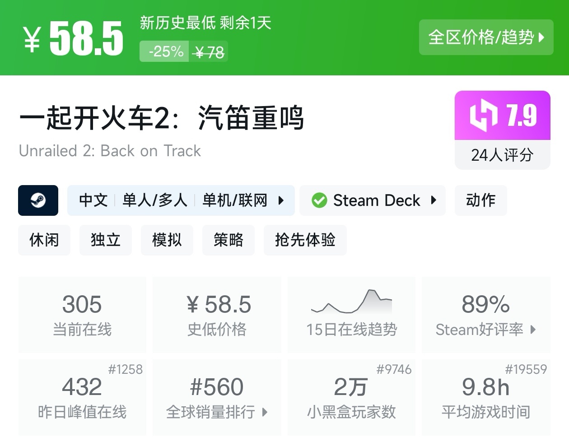This screenshot has width=569, height=437.
Task: Select the 模拟 genre tag
Action: [x=167, y=240]
